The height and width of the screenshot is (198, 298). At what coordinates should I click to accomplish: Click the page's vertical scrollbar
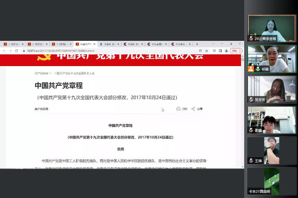point(243,111)
